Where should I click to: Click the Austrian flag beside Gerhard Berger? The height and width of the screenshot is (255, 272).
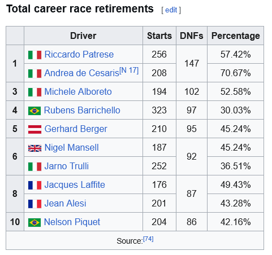point(34,129)
